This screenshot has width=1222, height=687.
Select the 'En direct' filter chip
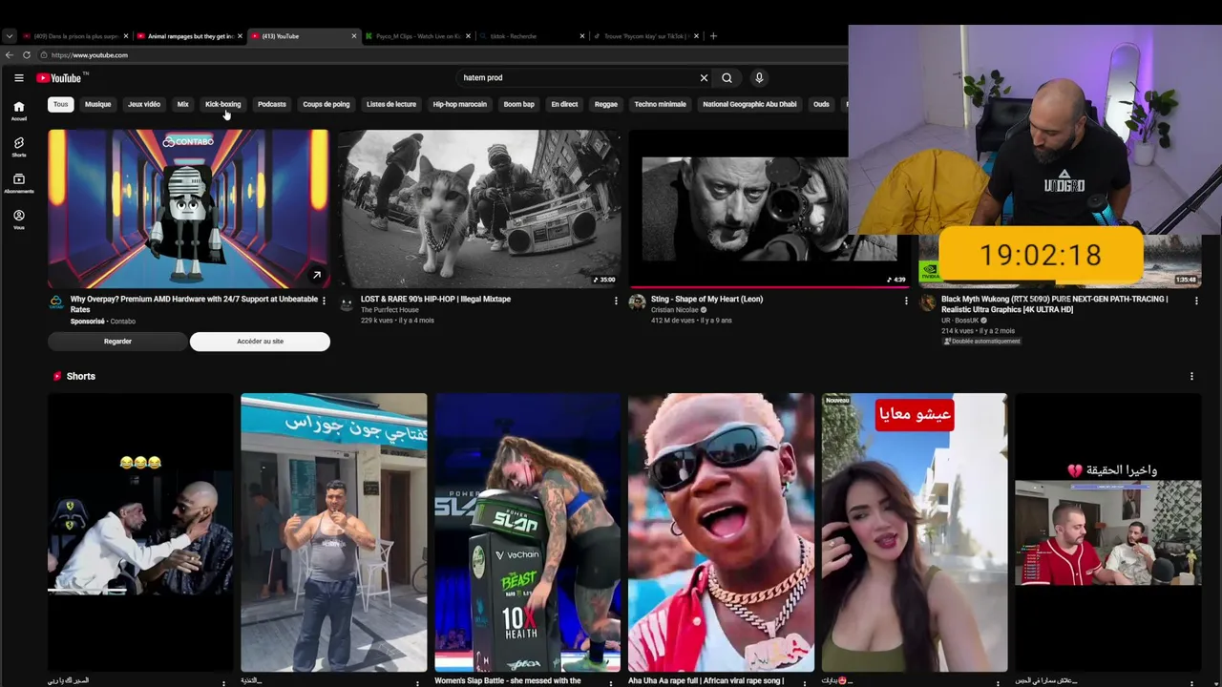click(564, 104)
